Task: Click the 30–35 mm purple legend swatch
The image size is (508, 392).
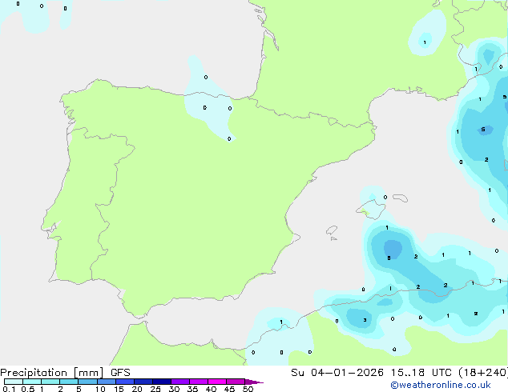Action: click(180, 382)
